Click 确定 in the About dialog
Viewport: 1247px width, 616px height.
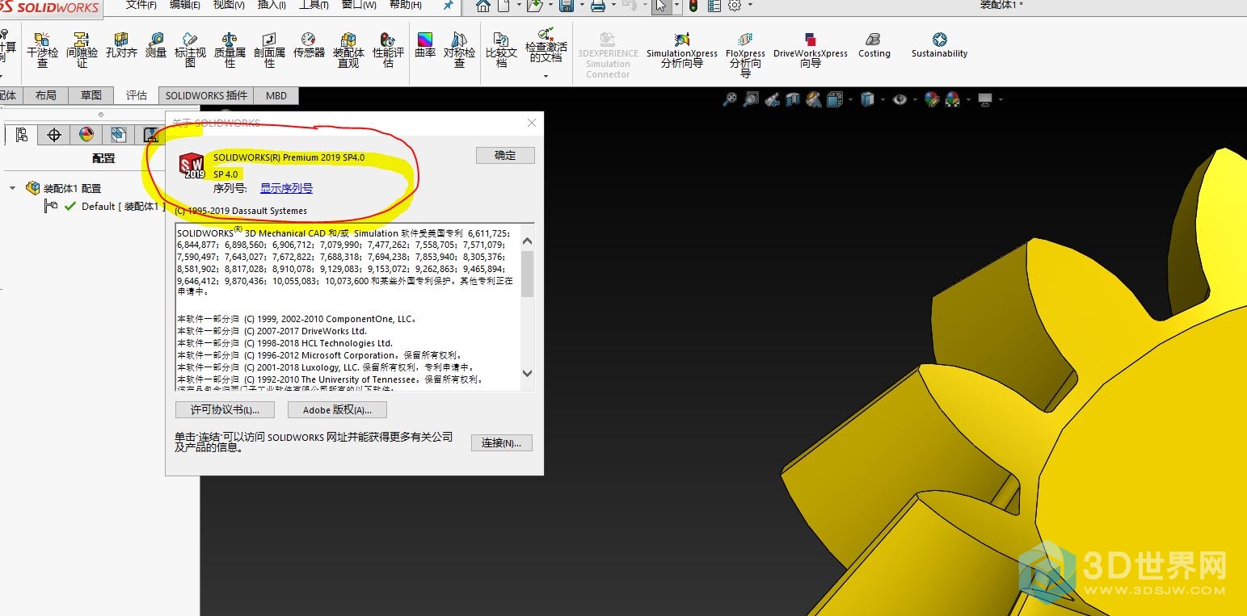[x=505, y=156]
